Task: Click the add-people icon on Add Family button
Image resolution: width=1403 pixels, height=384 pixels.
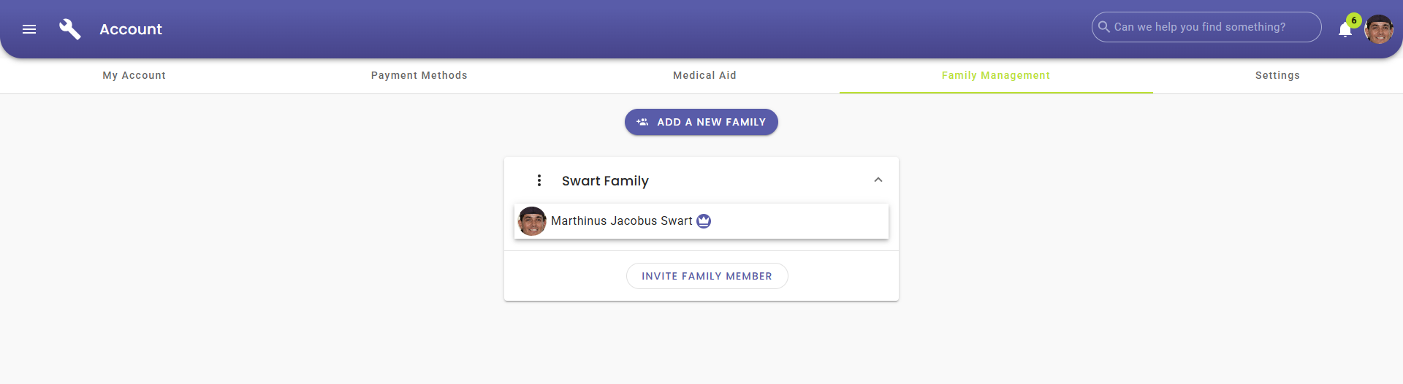Action: 642,122
